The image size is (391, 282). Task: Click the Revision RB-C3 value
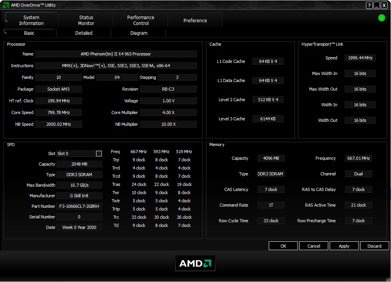[168, 89]
